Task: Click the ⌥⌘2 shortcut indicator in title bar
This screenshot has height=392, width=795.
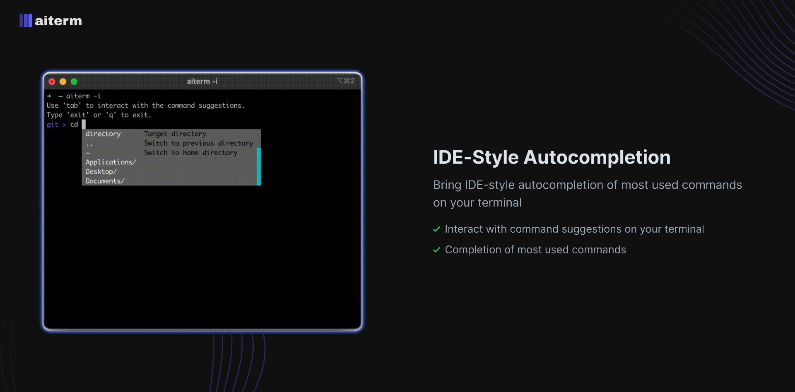Action: [346, 81]
